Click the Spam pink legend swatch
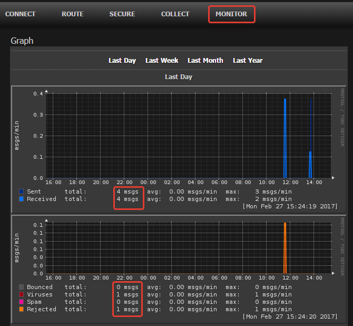This screenshot has width=353, height=326. pyautogui.click(x=22, y=302)
